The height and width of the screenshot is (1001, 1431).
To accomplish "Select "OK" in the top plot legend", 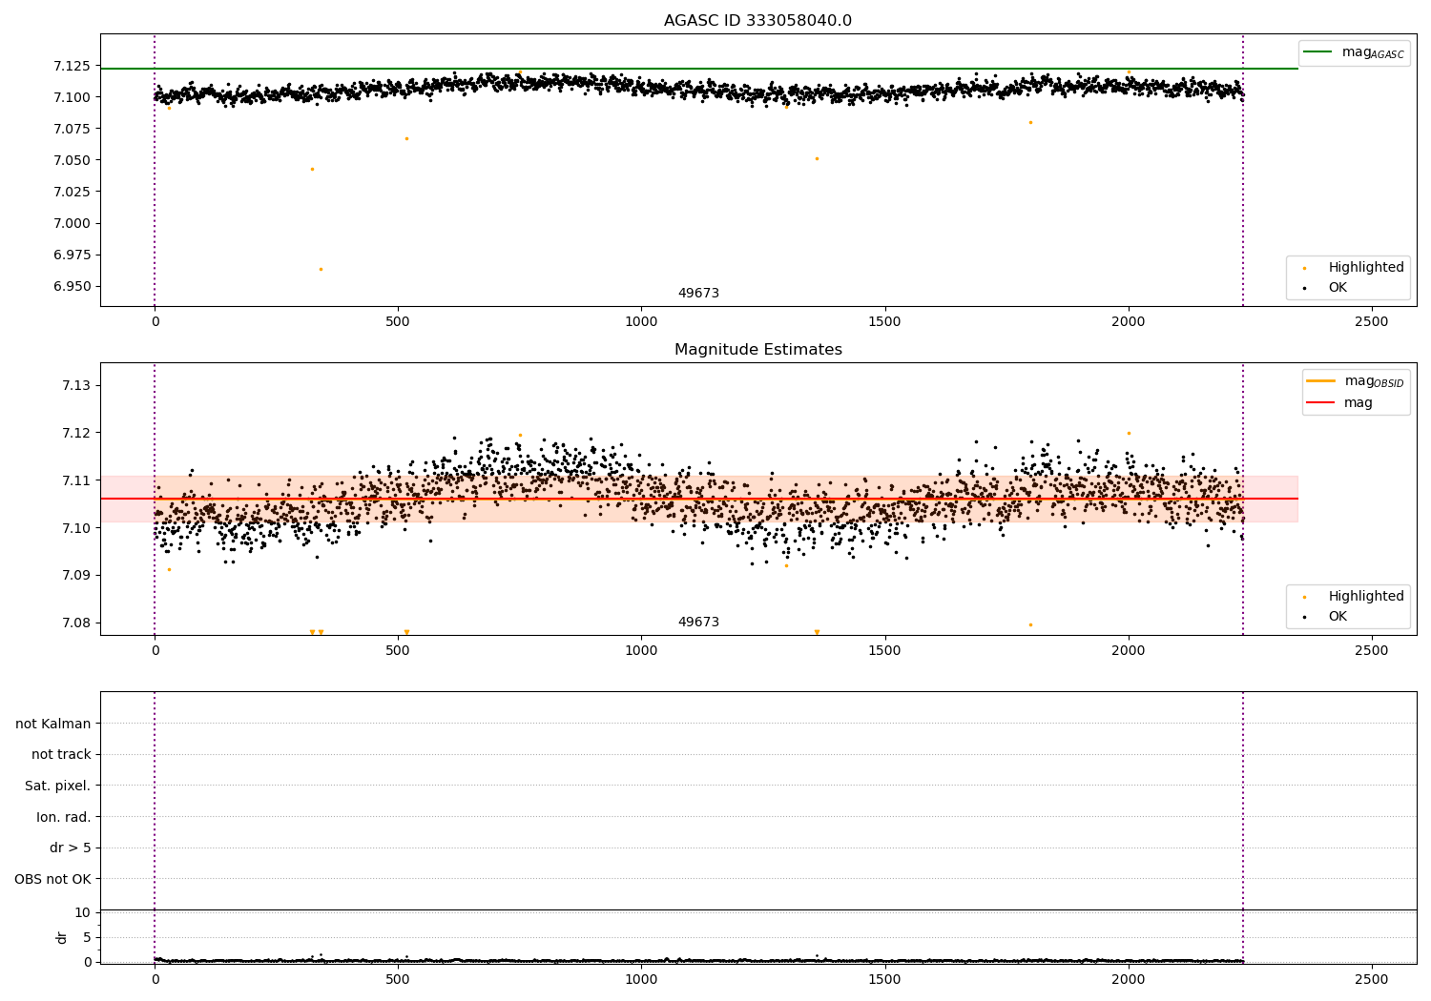I will tap(1338, 287).
